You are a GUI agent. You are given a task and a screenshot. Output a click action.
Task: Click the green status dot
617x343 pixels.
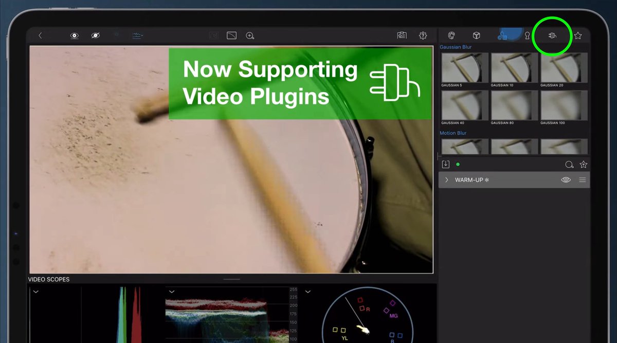(458, 165)
